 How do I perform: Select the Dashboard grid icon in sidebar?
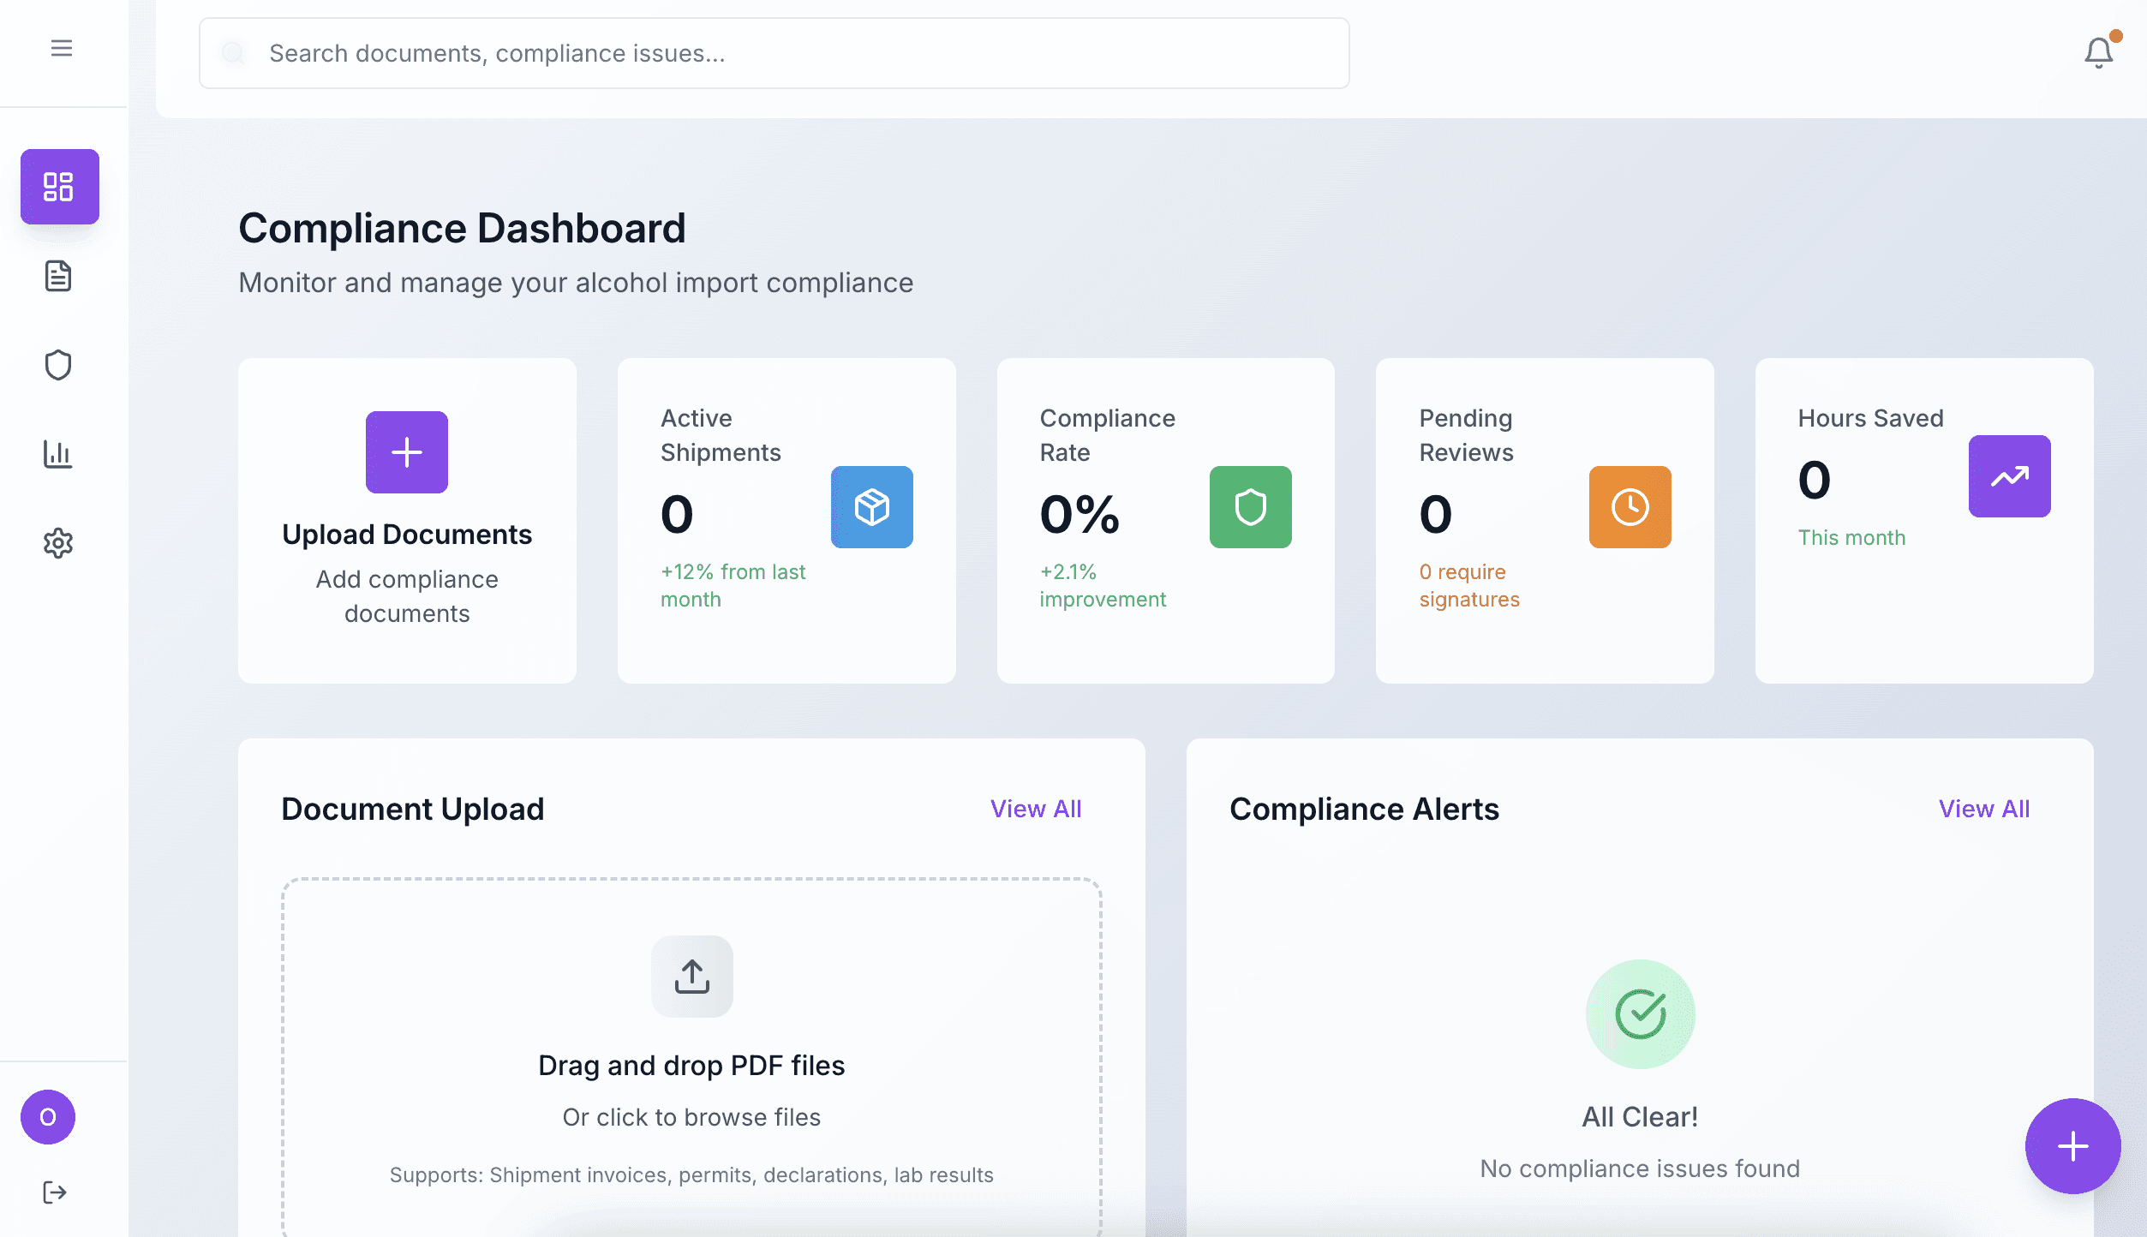pos(59,187)
